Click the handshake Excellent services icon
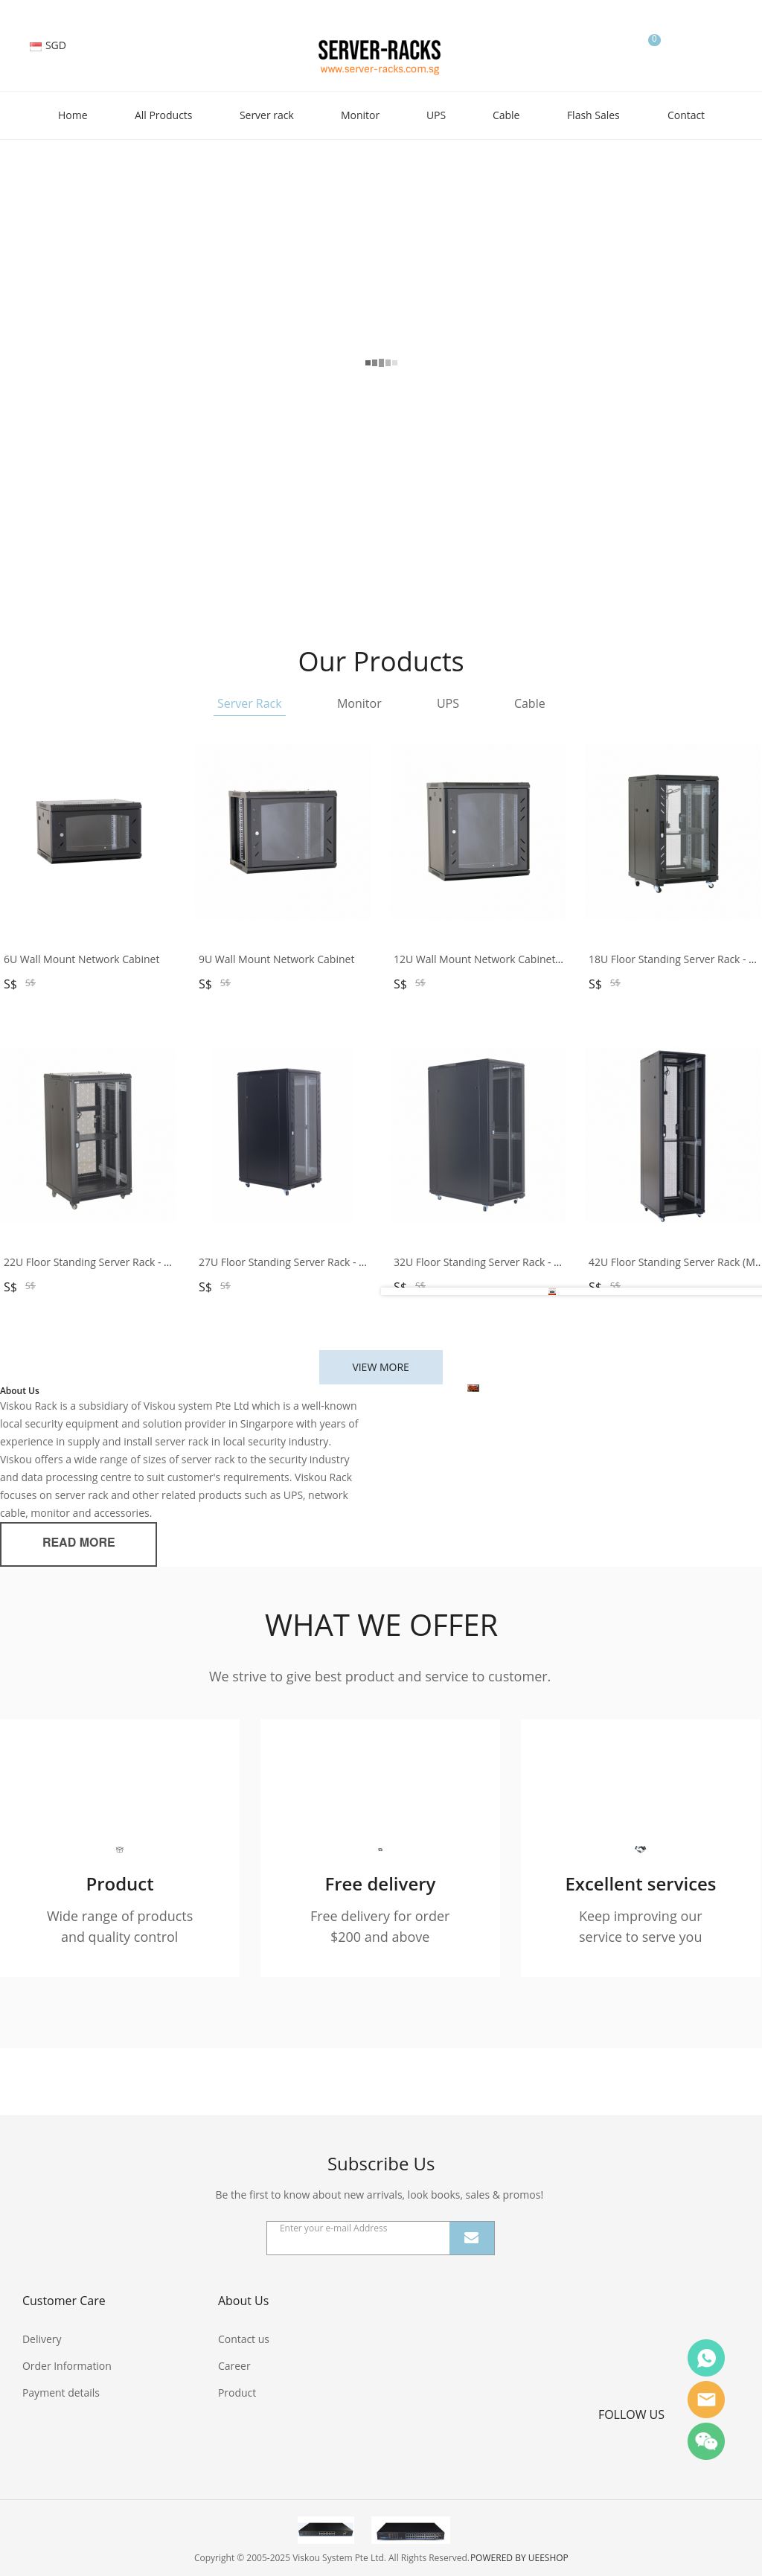 (640, 1849)
